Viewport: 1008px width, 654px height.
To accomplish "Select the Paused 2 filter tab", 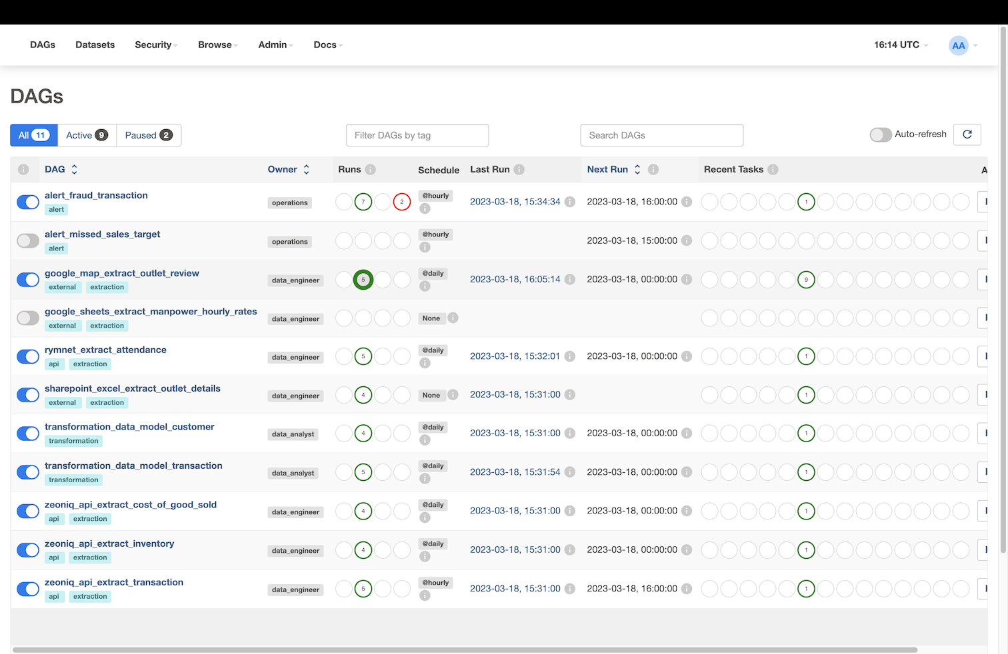I will pyautogui.click(x=149, y=135).
